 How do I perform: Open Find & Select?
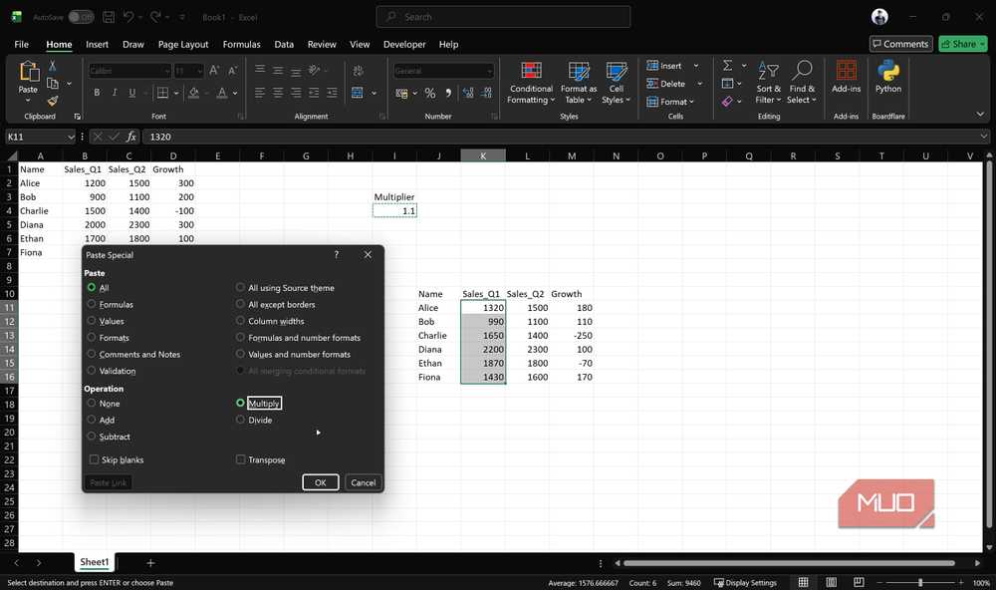click(x=801, y=83)
